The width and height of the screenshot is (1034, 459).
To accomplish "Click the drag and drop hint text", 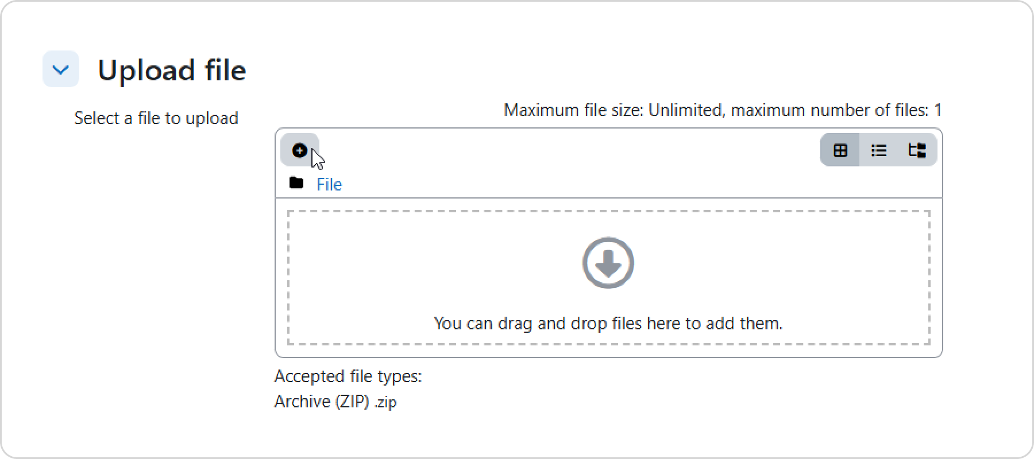I will coord(608,324).
